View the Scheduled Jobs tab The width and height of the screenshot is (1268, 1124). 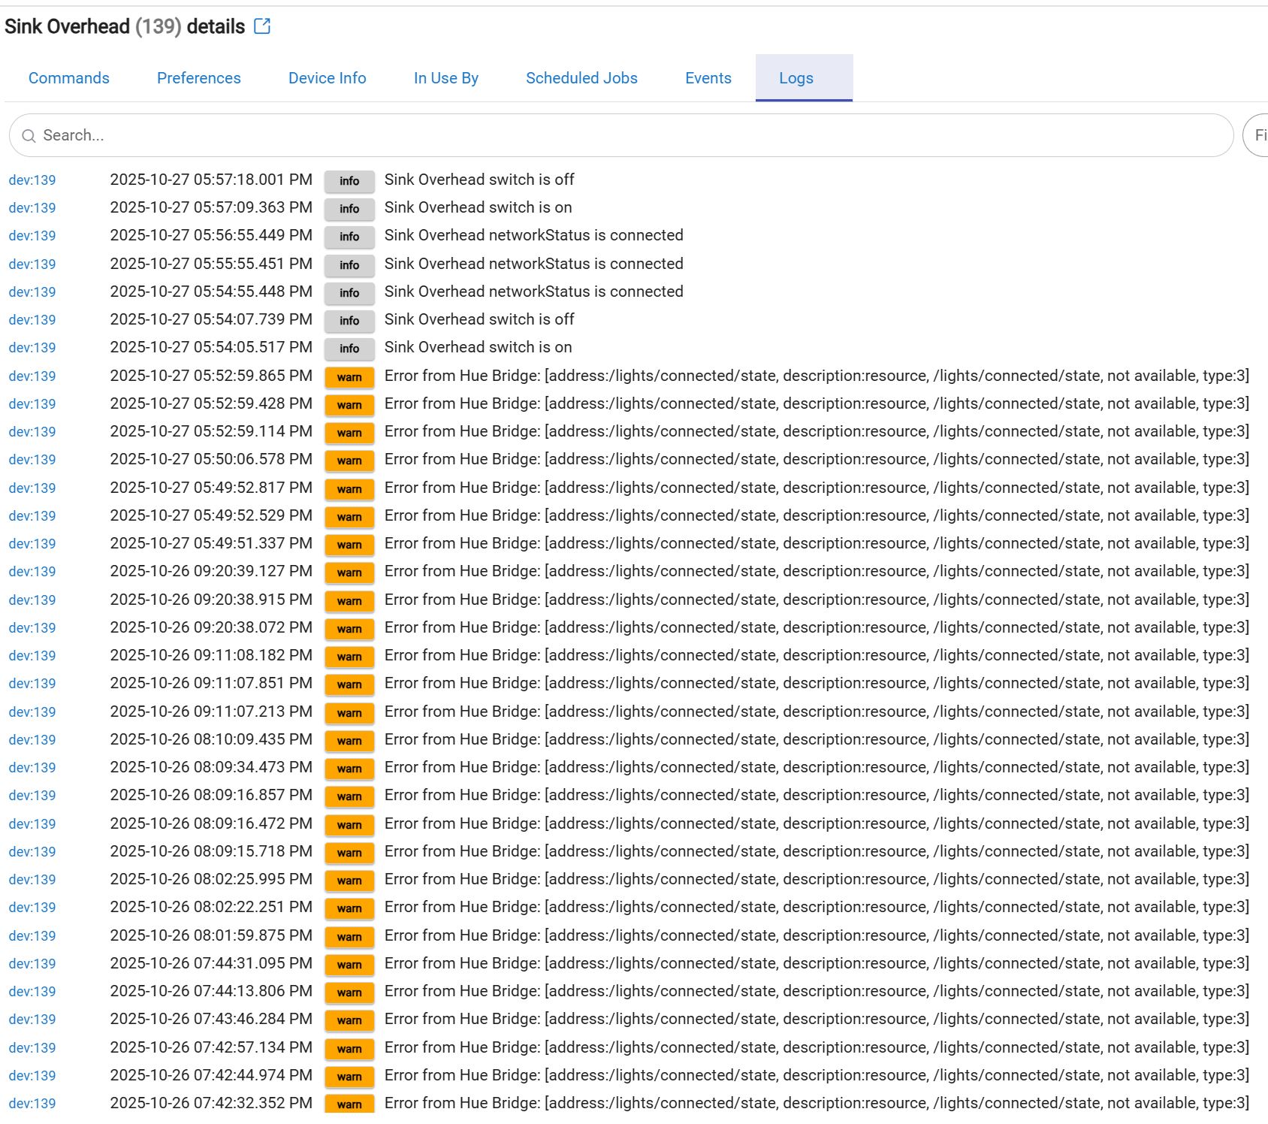581,78
